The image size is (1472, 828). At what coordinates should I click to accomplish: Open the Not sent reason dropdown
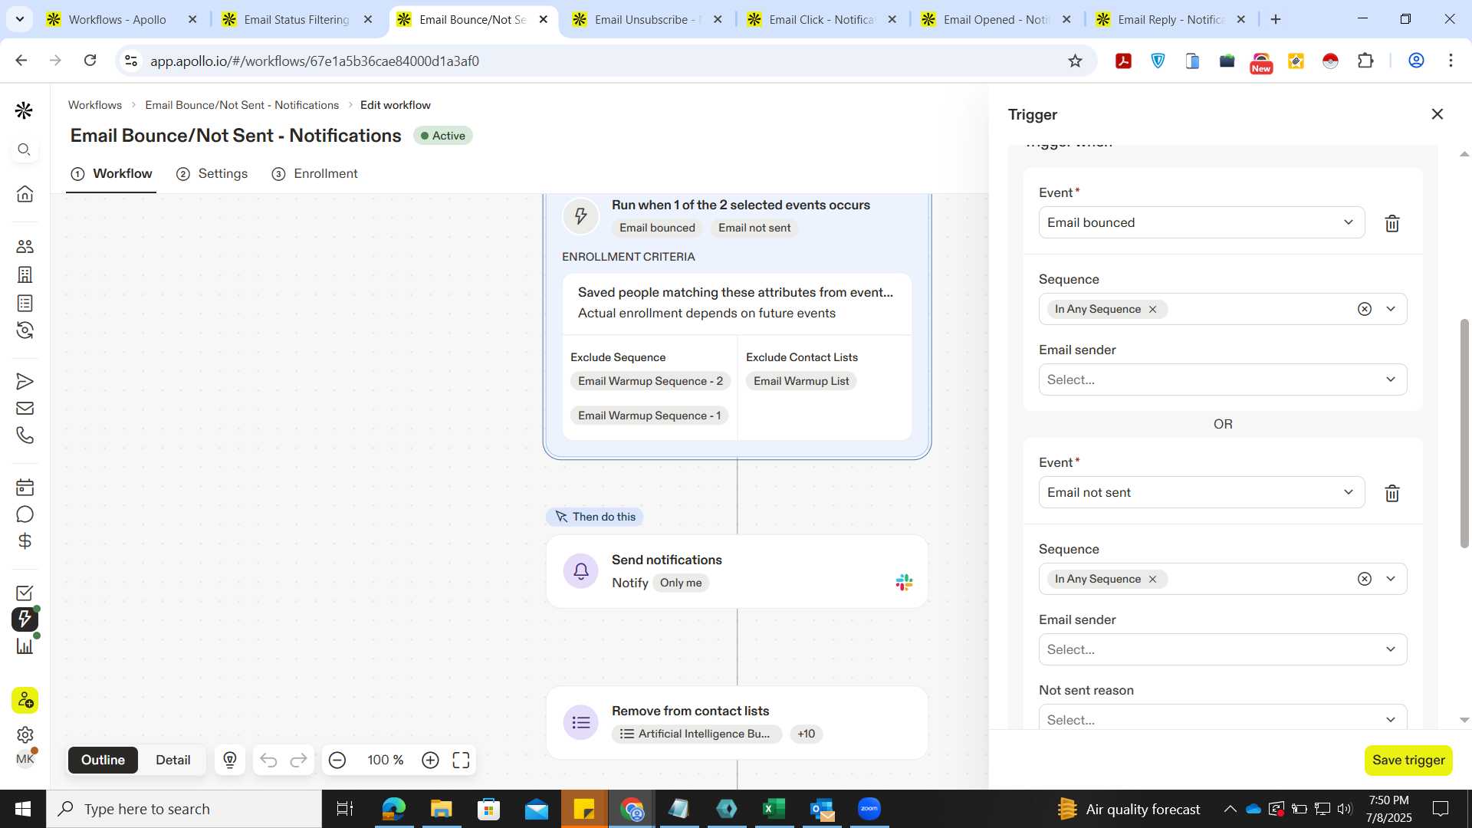click(1223, 718)
